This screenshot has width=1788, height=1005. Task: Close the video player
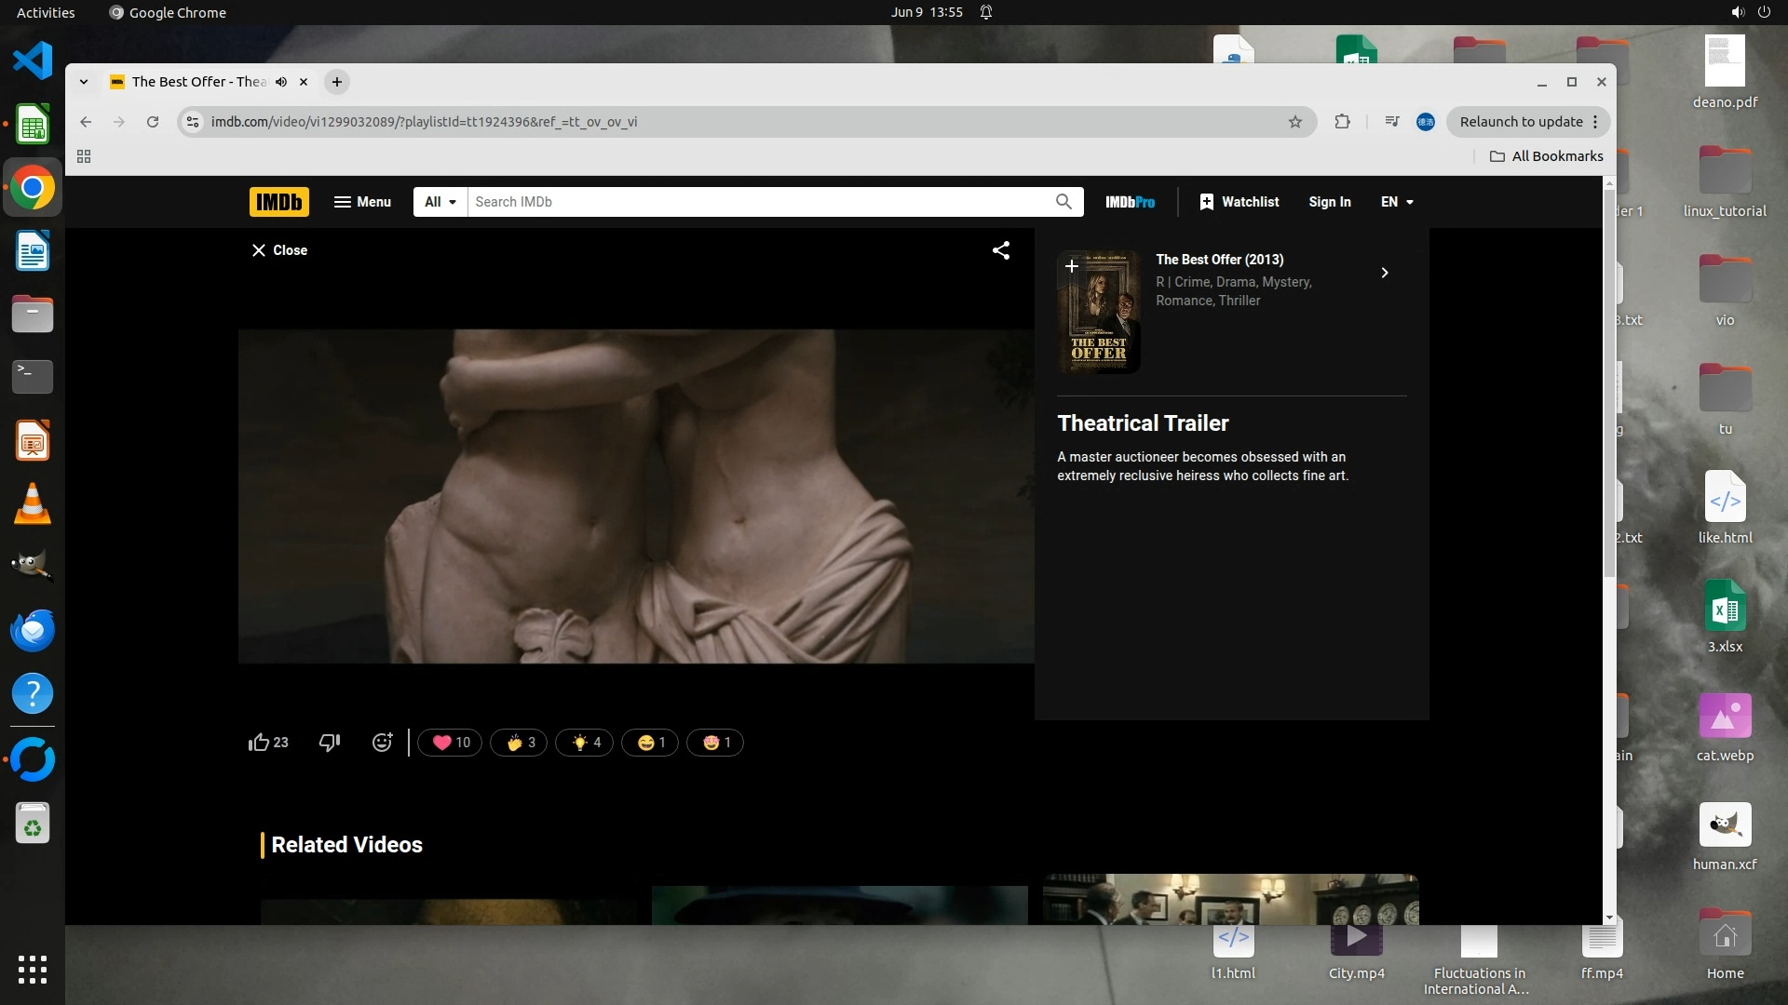click(279, 250)
